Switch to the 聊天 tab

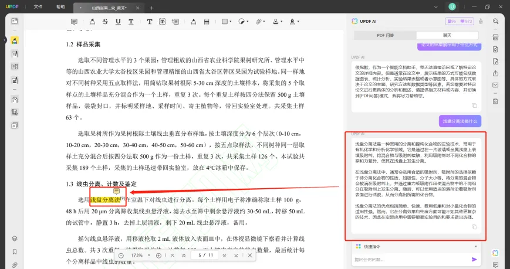point(447,35)
